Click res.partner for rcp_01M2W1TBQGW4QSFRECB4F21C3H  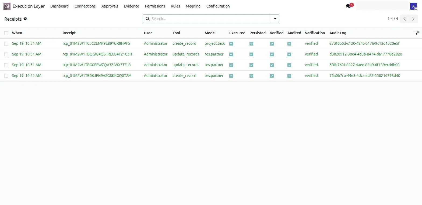[214, 54]
